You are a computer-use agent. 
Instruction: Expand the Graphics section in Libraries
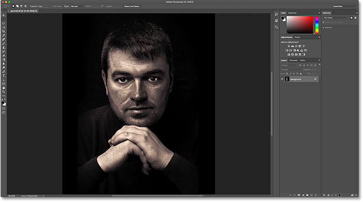(323, 27)
